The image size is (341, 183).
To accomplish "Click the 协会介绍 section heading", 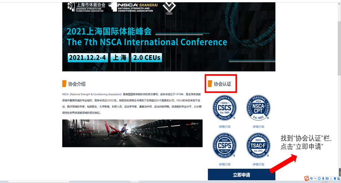I will [77, 84].
